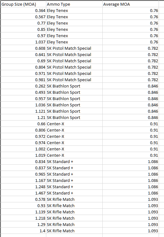Select the Average MOA header cell
This screenshot has width=164, height=237.
[x=131, y=4]
